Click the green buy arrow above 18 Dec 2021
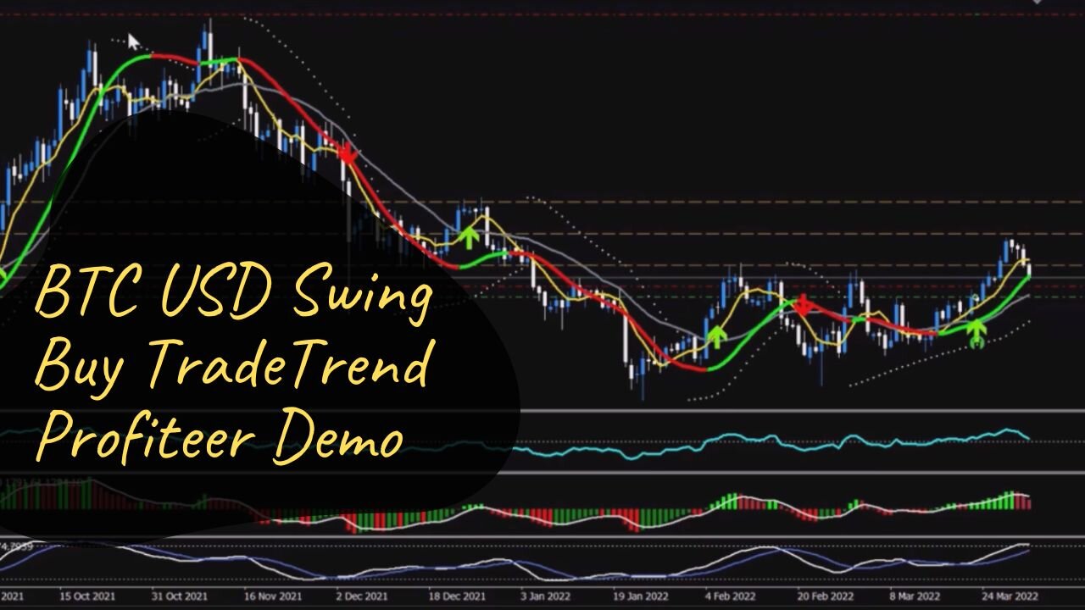 (469, 237)
